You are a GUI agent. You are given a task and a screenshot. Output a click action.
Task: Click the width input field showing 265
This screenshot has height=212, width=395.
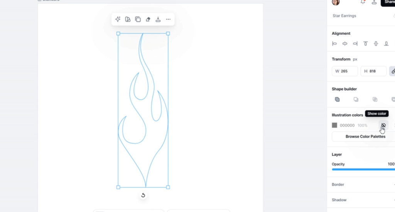[345, 71]
